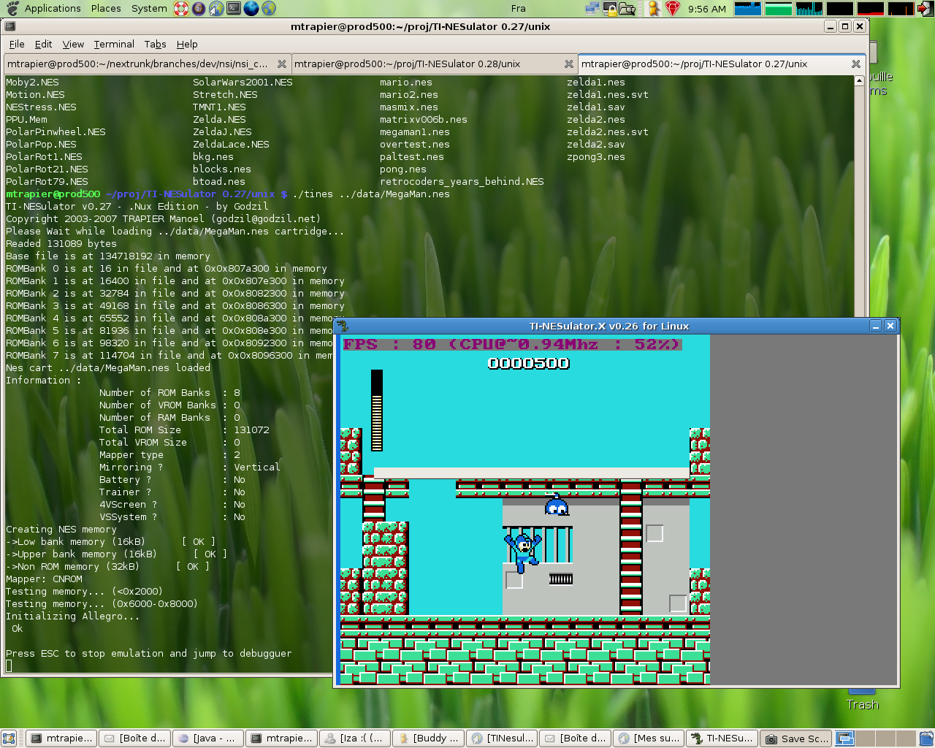Click the folder search tray icon
The width and height of the screenshot is (935, 748).
point(627,9)
